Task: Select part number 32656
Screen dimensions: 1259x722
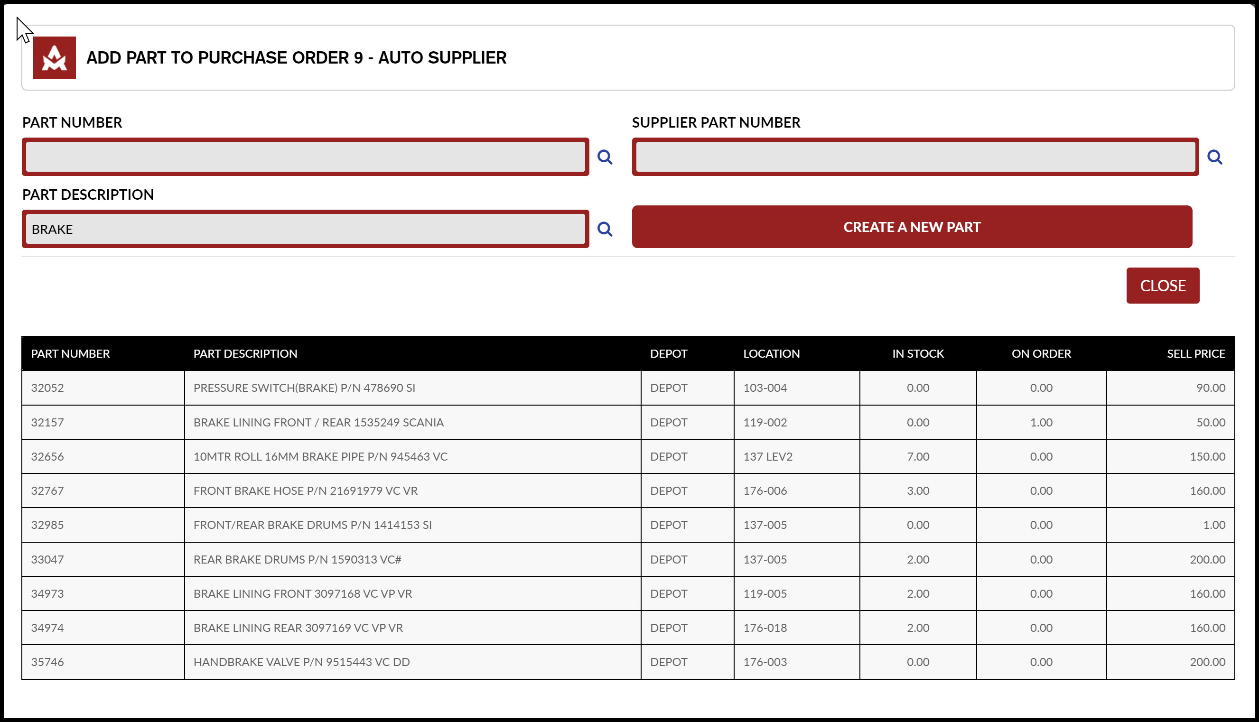Action: click(47, 457)
